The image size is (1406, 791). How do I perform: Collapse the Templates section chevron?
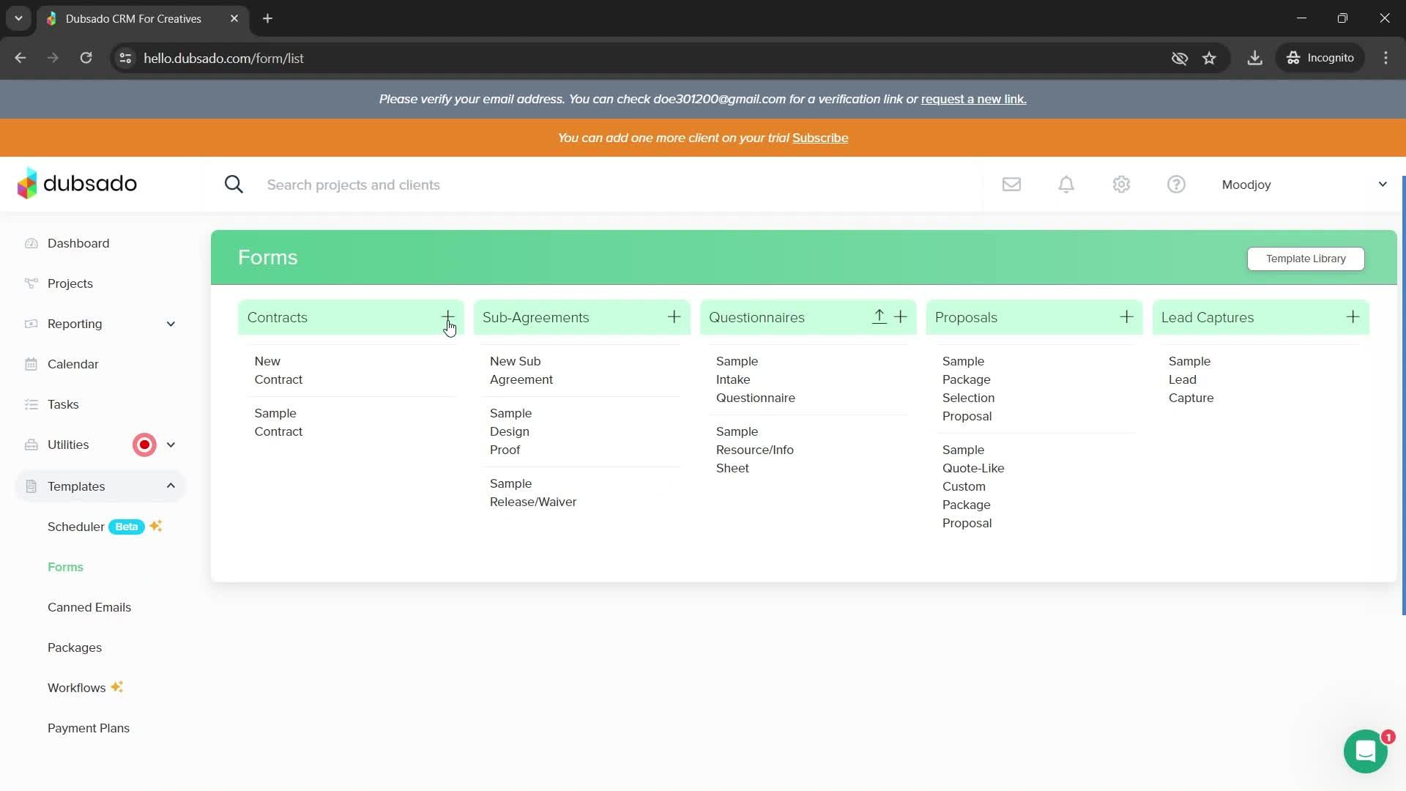click(171, 486)
